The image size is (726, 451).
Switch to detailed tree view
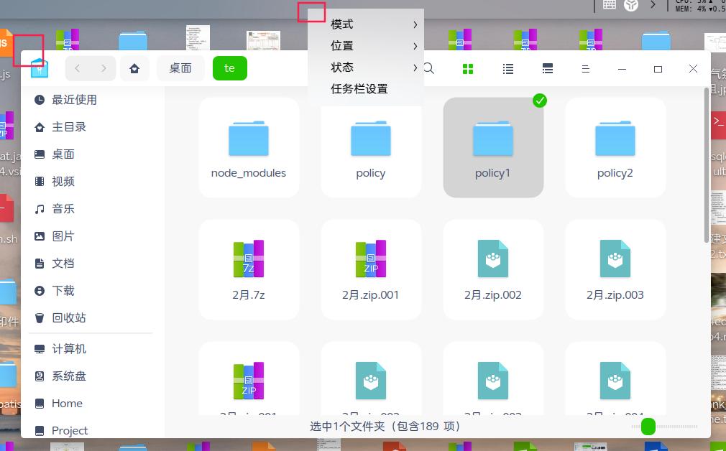tap(547, 68)
